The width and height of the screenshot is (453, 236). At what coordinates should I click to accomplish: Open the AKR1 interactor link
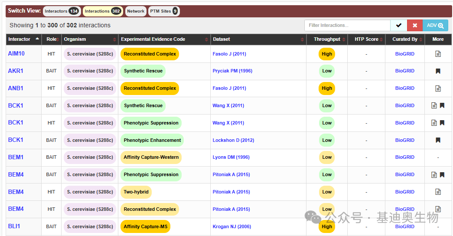coord(16,71)
